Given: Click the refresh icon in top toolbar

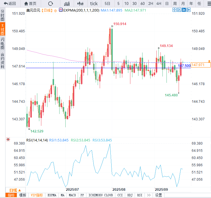Looking at the screenshot, I should (51, 4).
